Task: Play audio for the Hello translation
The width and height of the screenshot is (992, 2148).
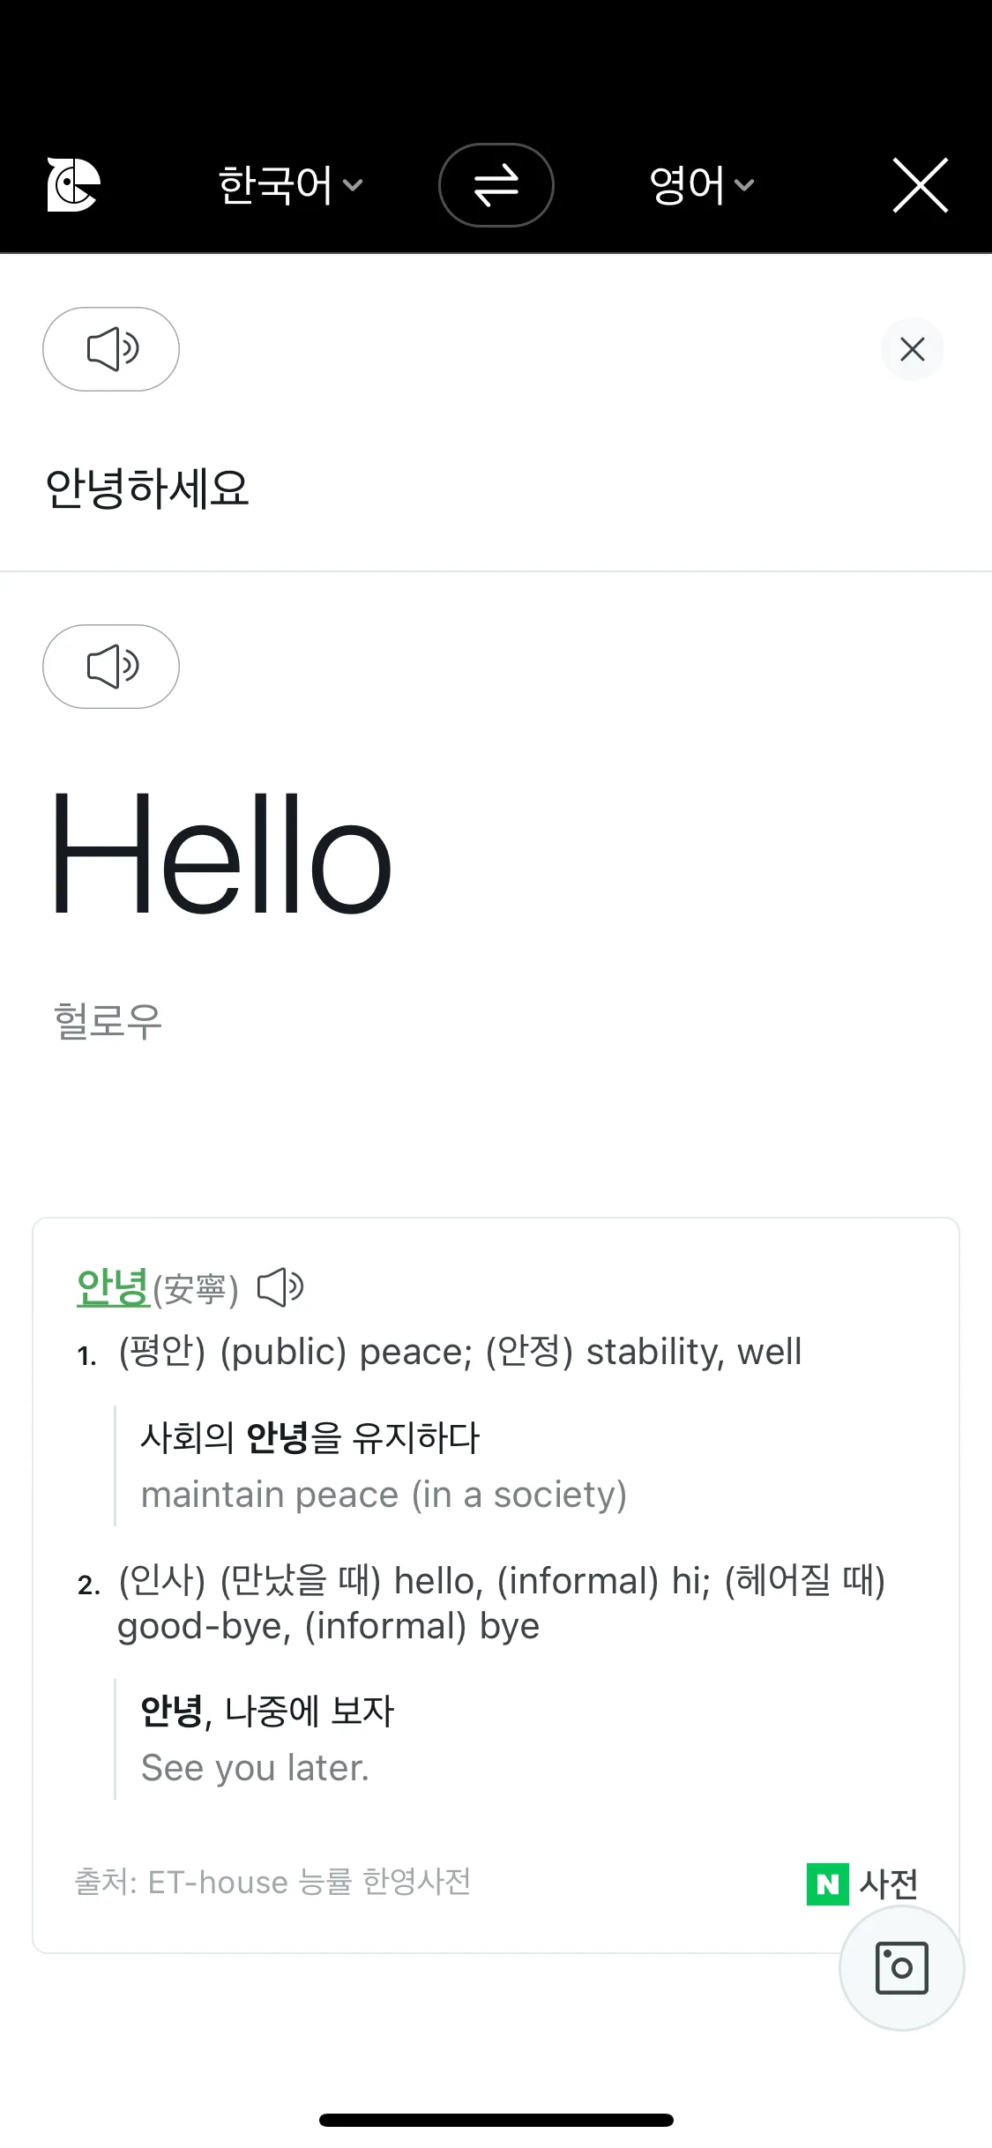Action: point(111,667)
